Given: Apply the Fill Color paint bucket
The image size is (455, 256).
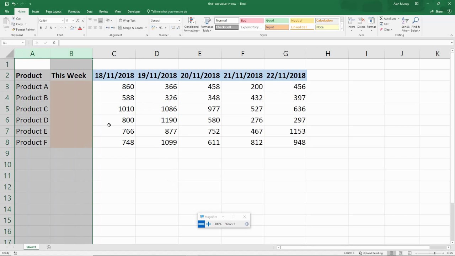Looking at the screenshot, I should (72, 28).
